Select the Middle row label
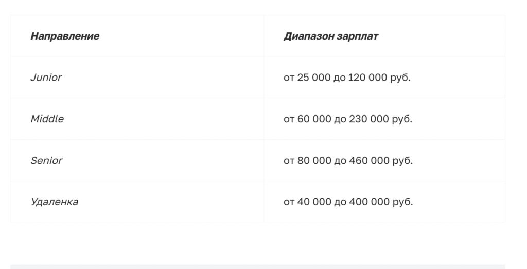 click(47, 119)
